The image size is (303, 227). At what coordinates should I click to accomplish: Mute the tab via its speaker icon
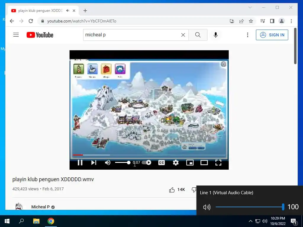pyautogui.click(x=67, y=11)
